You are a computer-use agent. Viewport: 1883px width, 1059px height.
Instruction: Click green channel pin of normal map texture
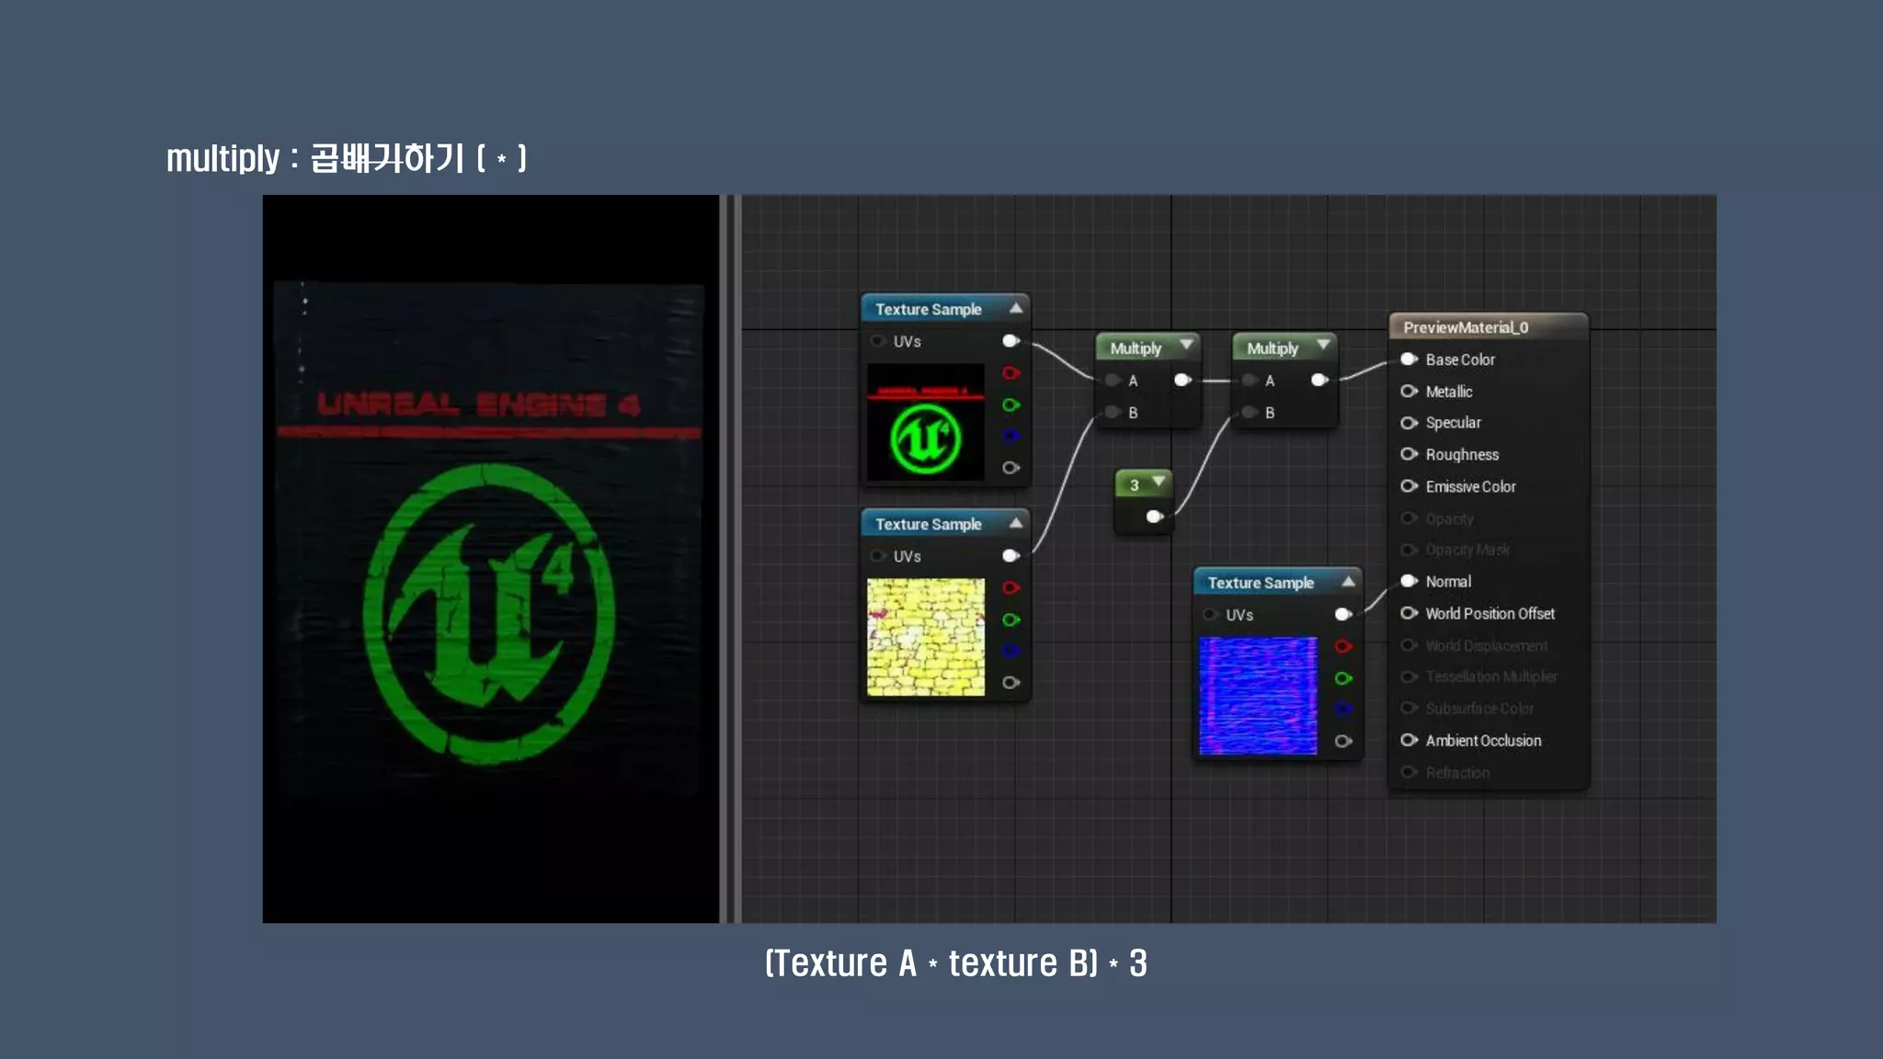point(1343,678)
